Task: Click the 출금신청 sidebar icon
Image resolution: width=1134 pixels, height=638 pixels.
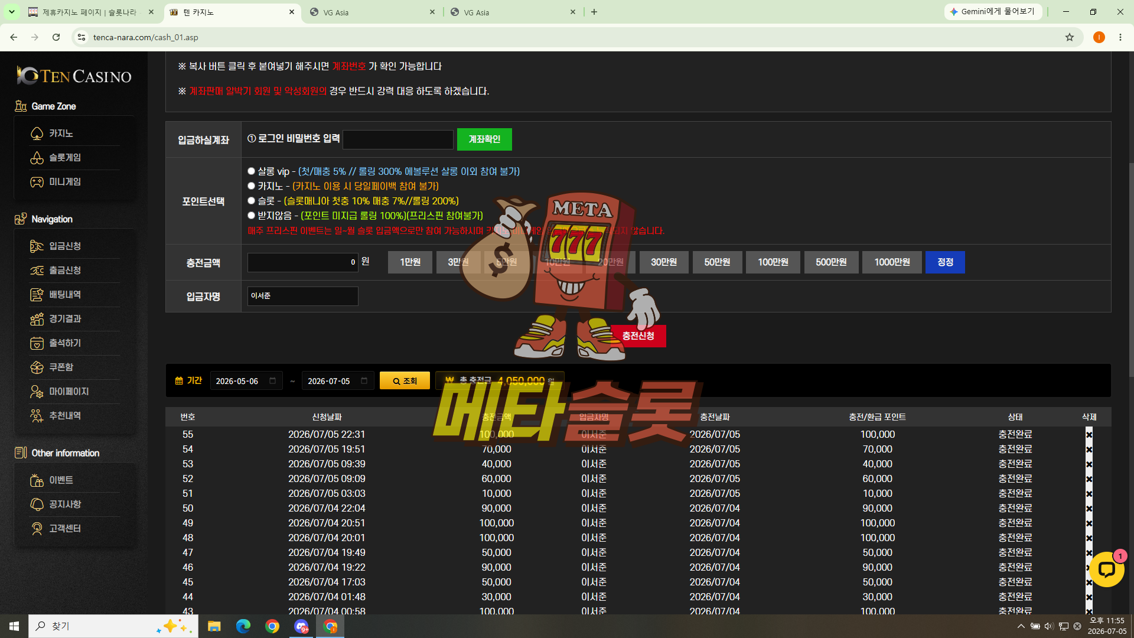Action: tap(37, 271)
